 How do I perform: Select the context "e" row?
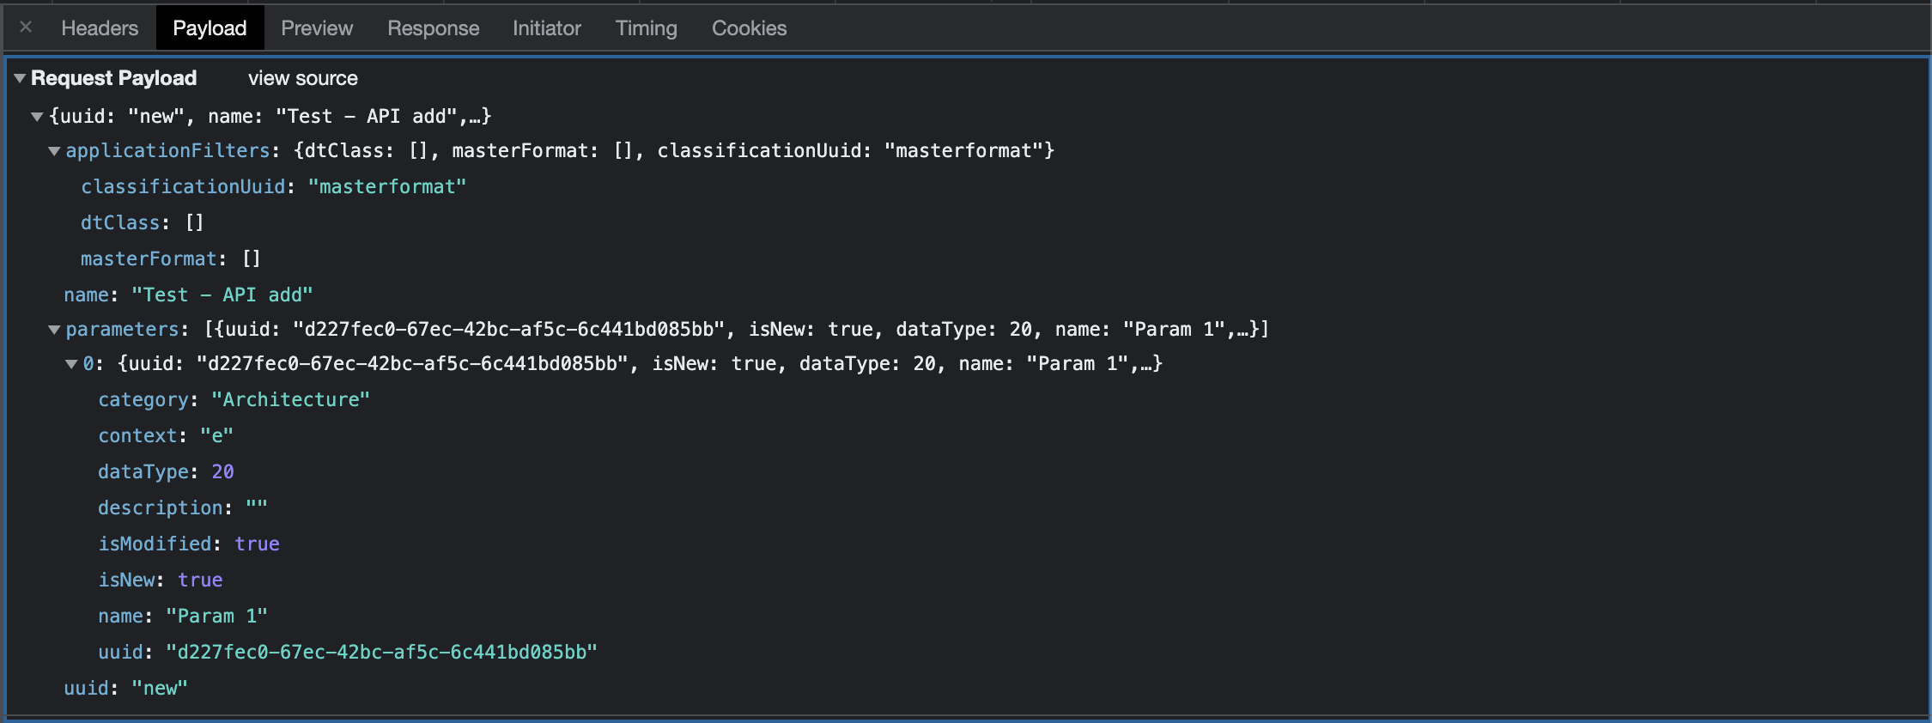click(166, 435)
